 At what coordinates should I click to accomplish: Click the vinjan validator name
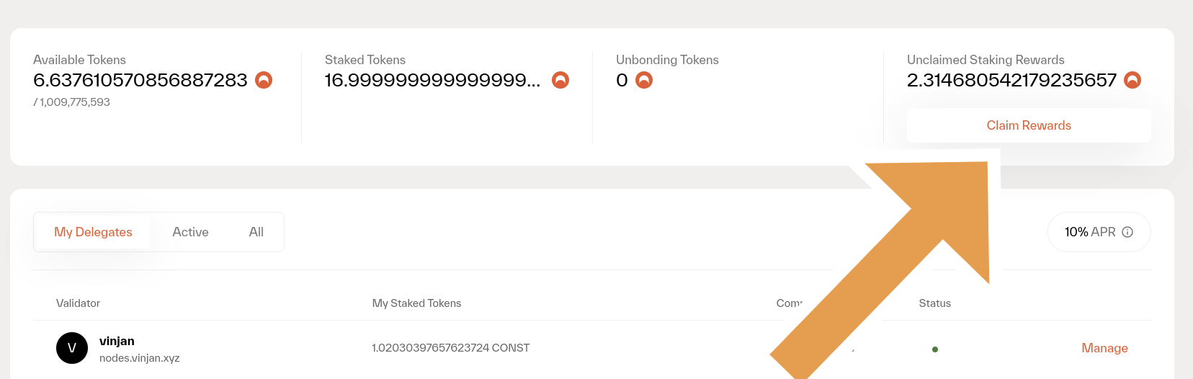[x=117, y=341]
